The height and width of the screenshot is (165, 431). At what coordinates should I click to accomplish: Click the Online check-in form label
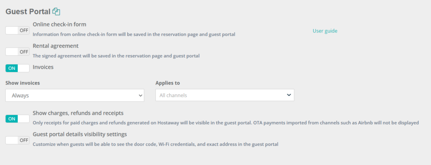pyautogui.click(x=59, y=24)
